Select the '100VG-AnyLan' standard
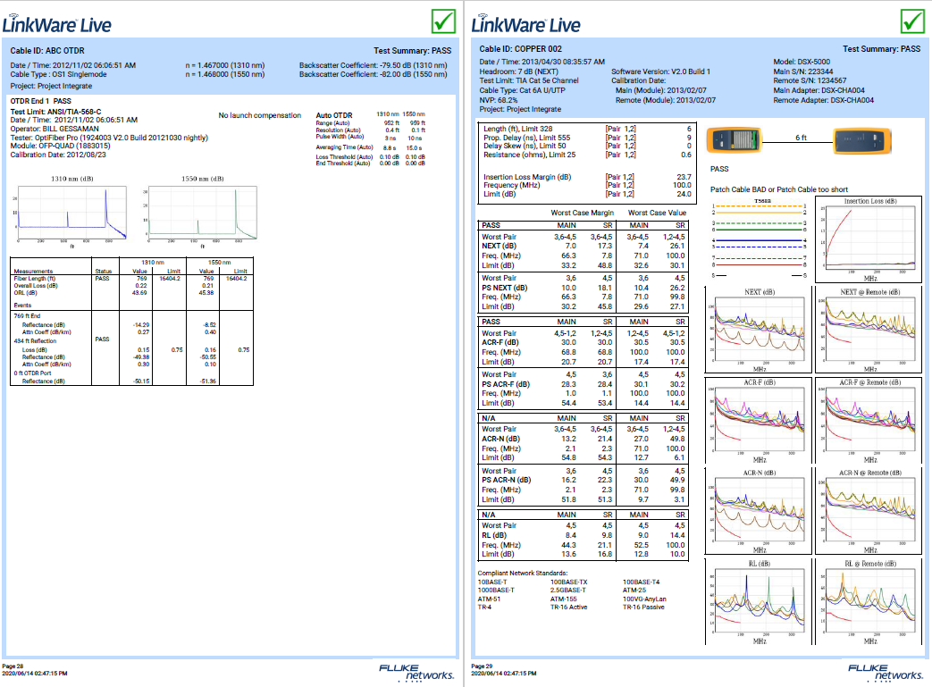The image size is (932, 687). tap(644, 599)
